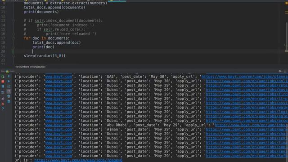Click the 'for doc in documents:' line

47,38
